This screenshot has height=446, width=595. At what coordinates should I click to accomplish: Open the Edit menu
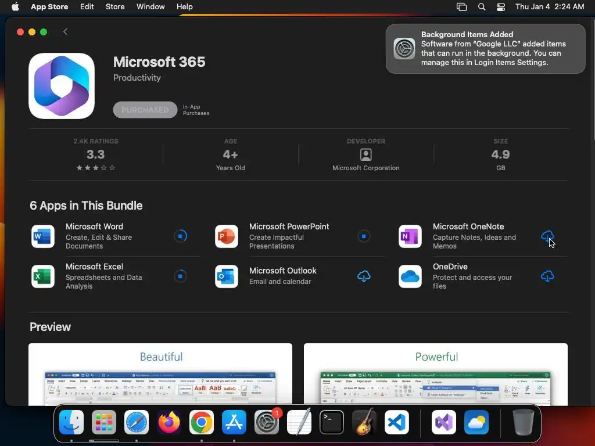[87, 6]
